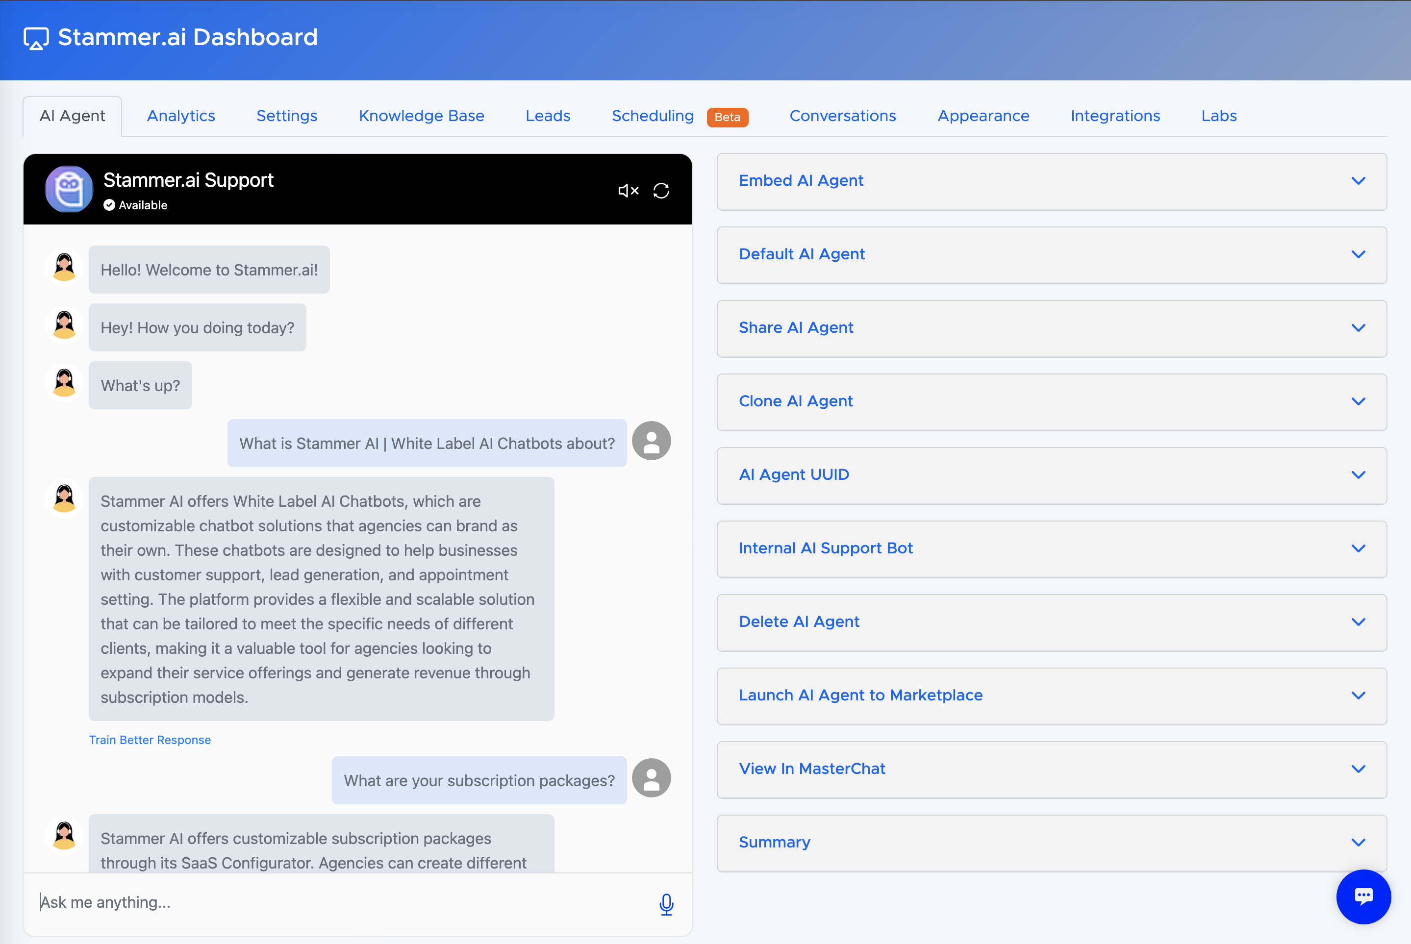Expand the Summary section chevron
1411x944 pixels.
click(1358, 842)
